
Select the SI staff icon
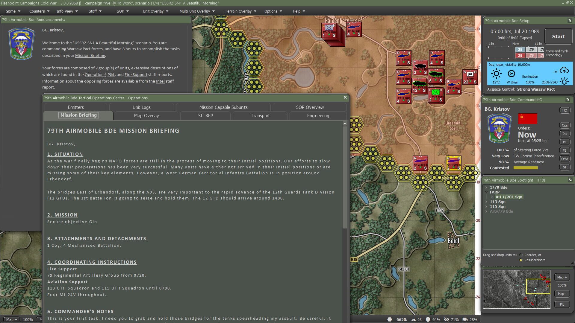pos(565,167)
